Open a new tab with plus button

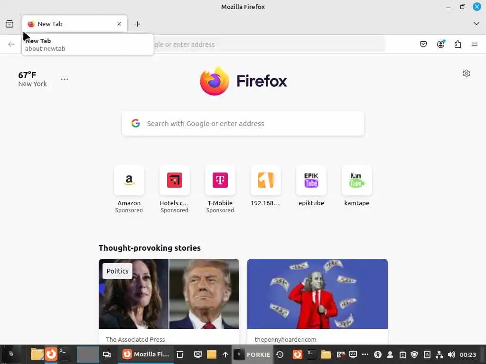137,24
